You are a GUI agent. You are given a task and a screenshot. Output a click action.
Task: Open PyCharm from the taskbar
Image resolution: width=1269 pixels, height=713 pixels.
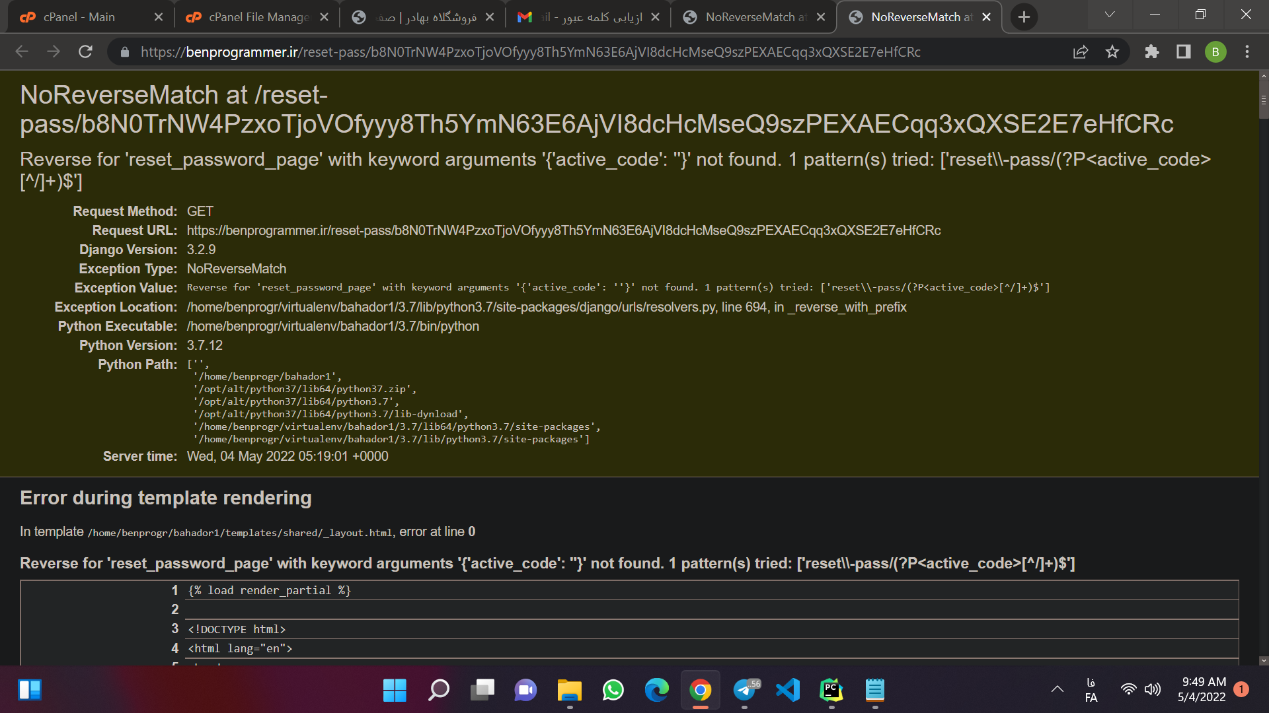click(x=831, y=690)
